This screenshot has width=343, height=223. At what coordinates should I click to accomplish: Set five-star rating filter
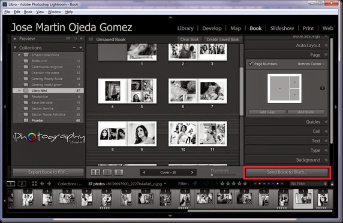click(x=245, y=184)
